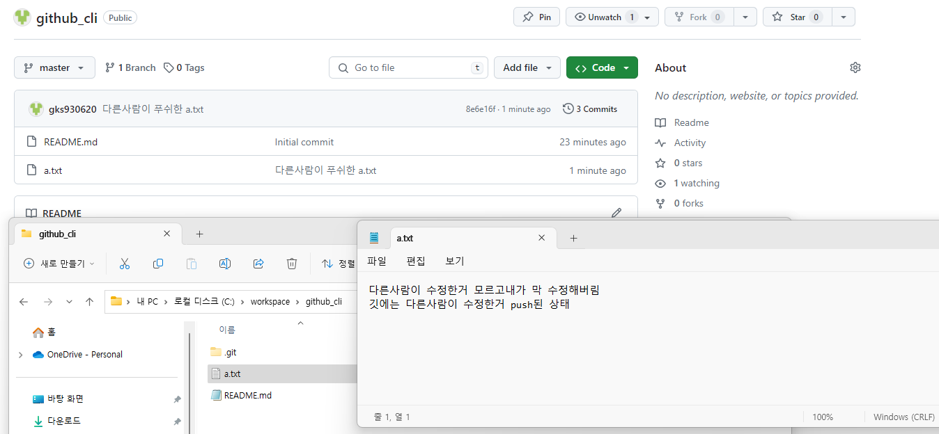939x434 pixels.
Task: Open the 0 Tags link
Action: [184, 67]
